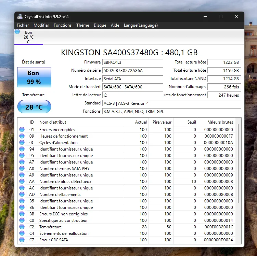This screenshot has height=256, width=257.
Task: Click the drive letter field C:
Action: (132, 95)
